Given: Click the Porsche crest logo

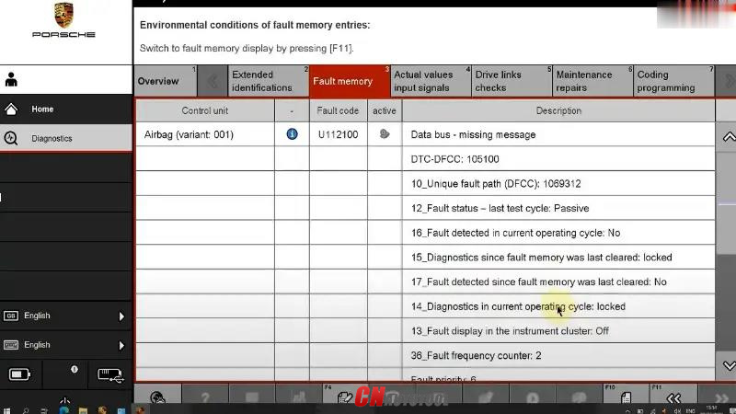Looking at the screenshot, I should click(63, 15).
